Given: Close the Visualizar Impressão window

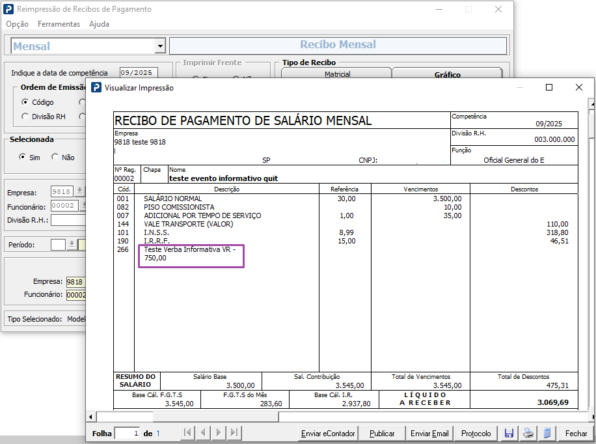Looking at the screenshot, I should click(579, 87).
